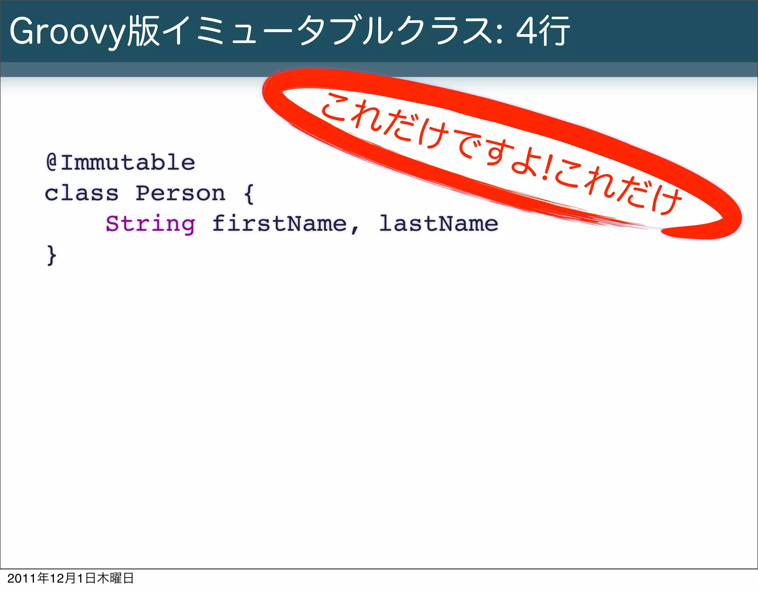Click the 'class Person {' code line
Viewport: 758px width, 590px height.
point(150,194)
